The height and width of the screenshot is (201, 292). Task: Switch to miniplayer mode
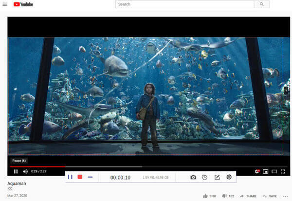click(265, 171)
